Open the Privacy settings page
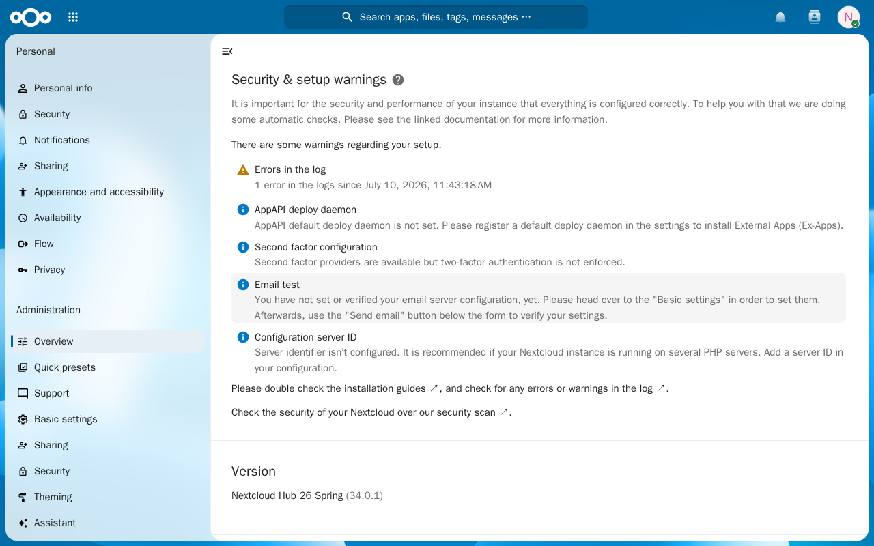The image size is (874, 546). coord(107,270)
